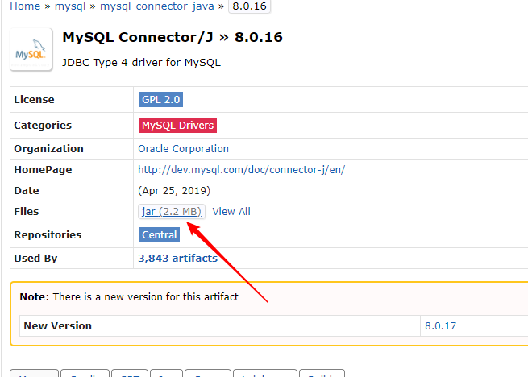Switch to the Leiningen tab
The width and height of the screenshot is (528, 377).
(x=265, y=373)
